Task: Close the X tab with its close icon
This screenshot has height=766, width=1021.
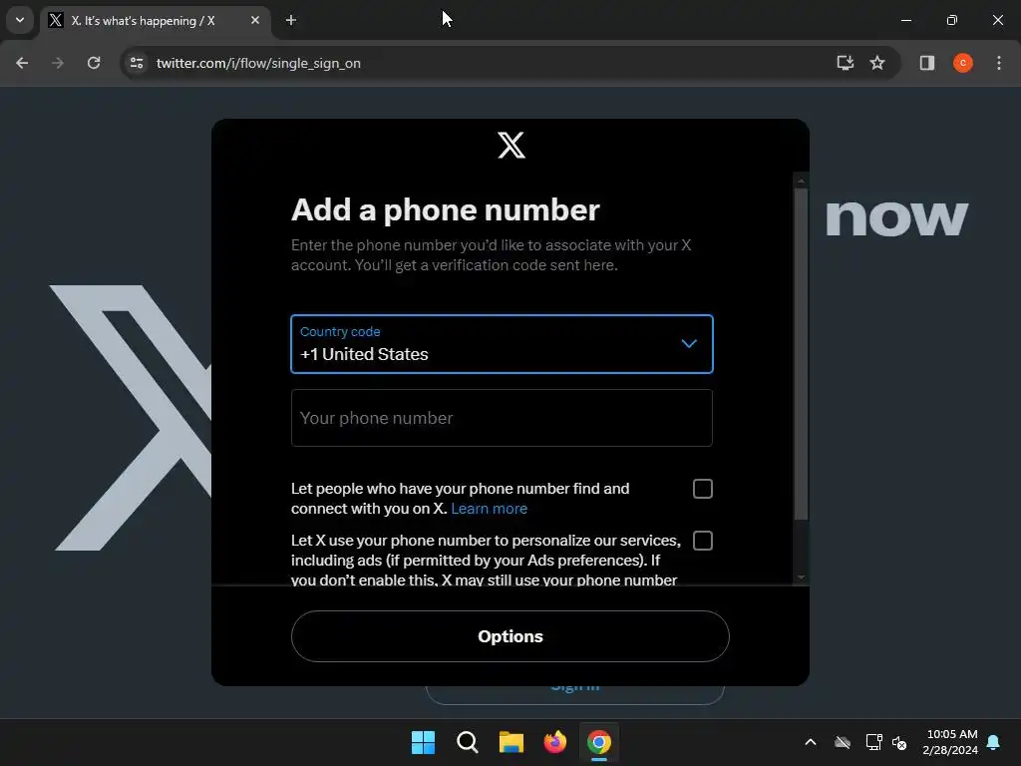Action: [x=255, y=20]
